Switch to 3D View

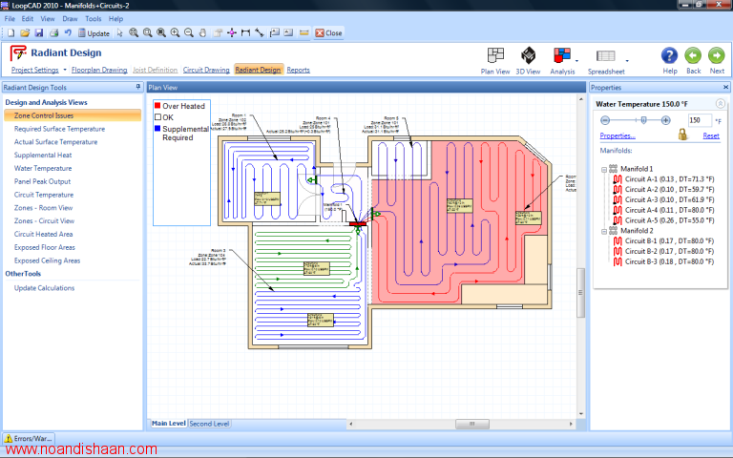[528, 61]
